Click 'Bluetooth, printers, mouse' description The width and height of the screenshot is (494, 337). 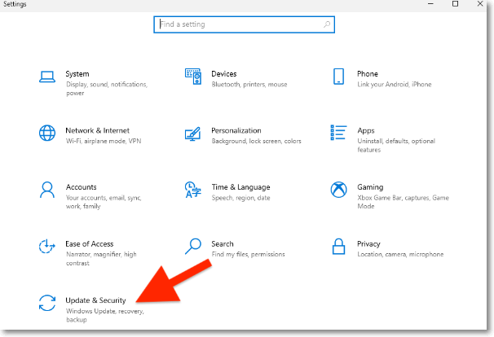[x=249, y=85]
